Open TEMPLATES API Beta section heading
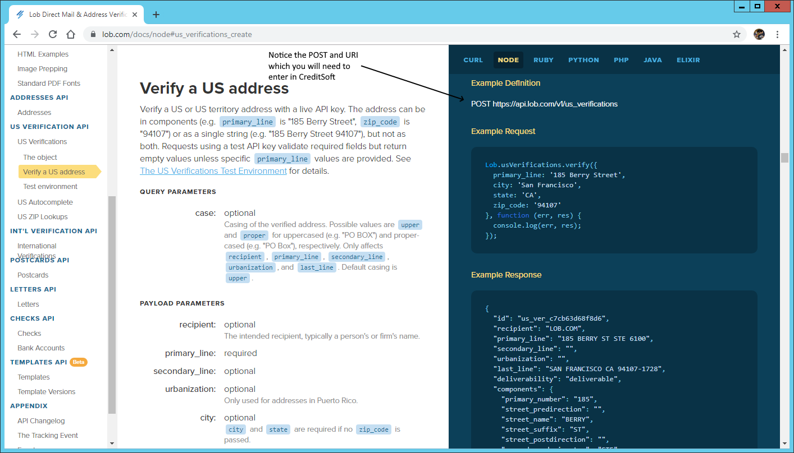 point(49,362)
